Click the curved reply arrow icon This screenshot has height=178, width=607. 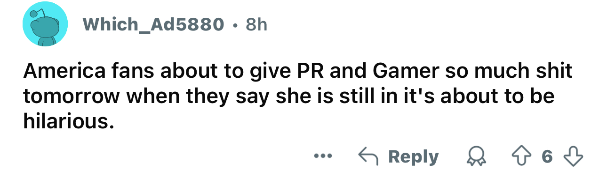[x=368, y=156]
